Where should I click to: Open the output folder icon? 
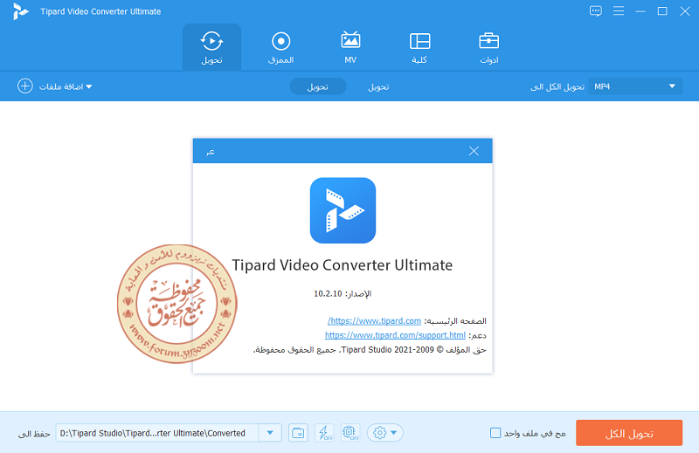[298, 433]
